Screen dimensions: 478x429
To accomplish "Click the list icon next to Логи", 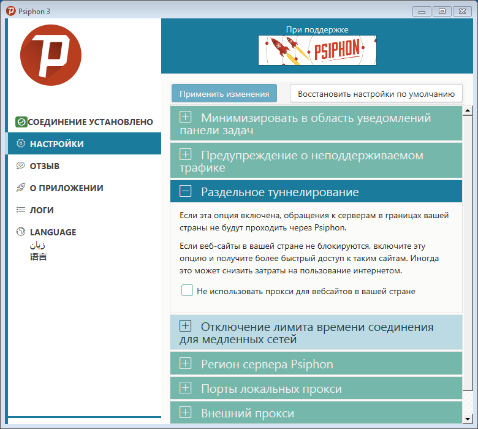I will coord(21,210).
